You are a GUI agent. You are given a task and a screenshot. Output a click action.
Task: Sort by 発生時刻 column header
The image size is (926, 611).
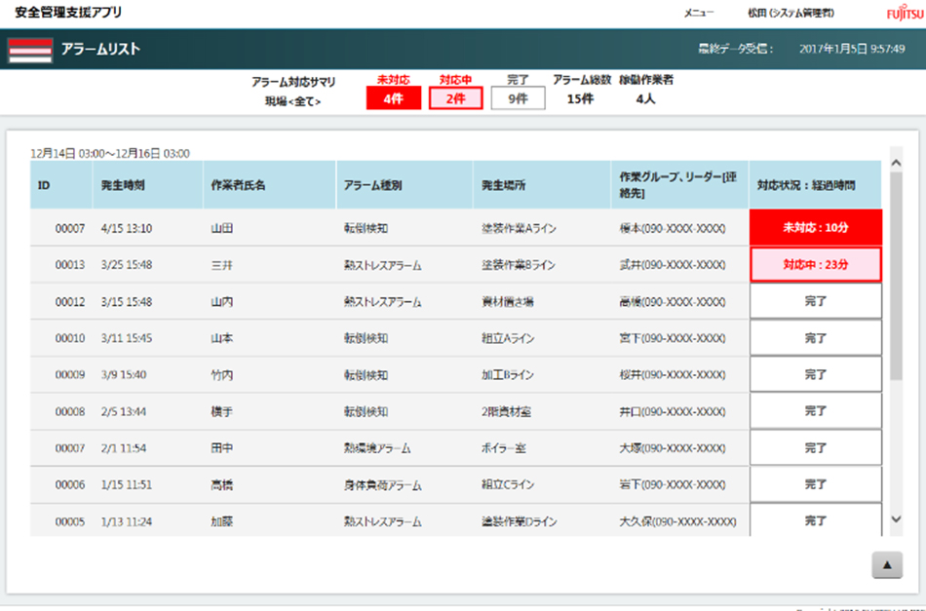pos(123,185)
